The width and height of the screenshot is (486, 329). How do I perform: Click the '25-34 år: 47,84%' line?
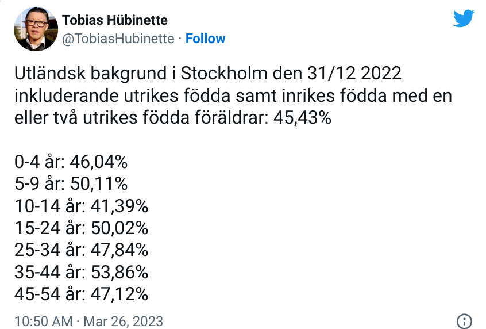point(81,250)
